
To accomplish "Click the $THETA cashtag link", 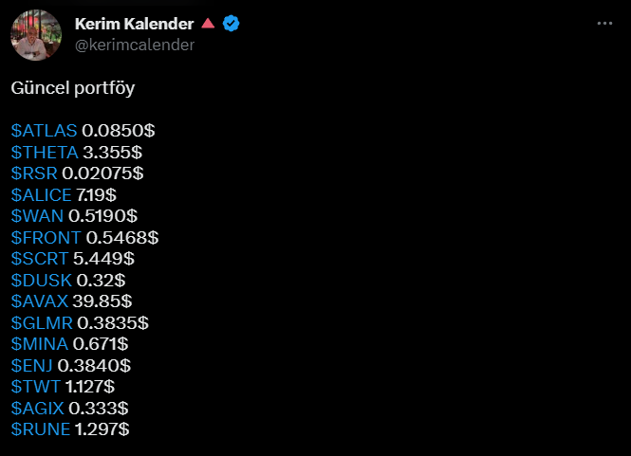I will [x=44, y=152].
